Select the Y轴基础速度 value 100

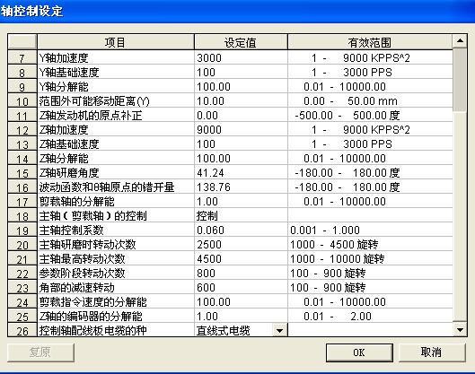[x=241, y=73]
